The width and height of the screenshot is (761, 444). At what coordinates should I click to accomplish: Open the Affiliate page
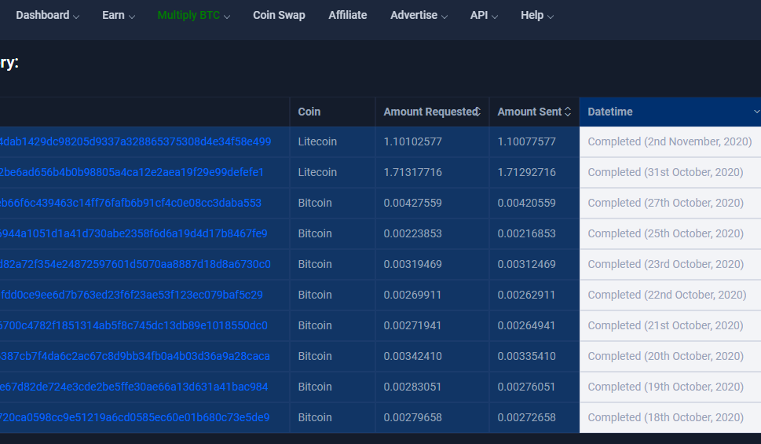347,16
